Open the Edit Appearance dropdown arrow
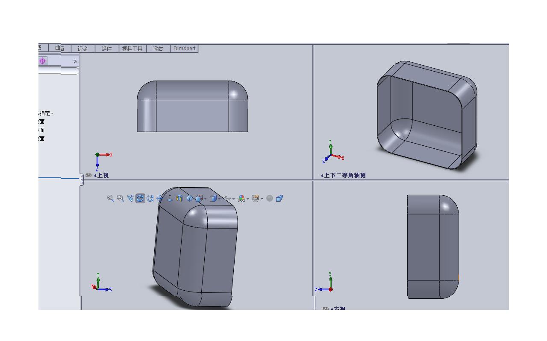Image resolution: width=547 pixels, height=341 pixels. (x=247, y=199)
